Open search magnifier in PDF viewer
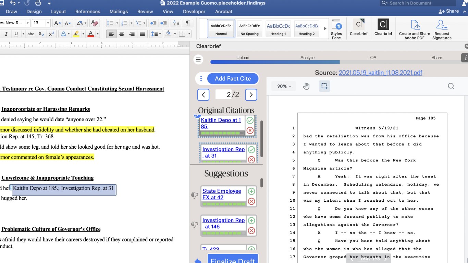 pyautogui.click(x=451, y=86)
